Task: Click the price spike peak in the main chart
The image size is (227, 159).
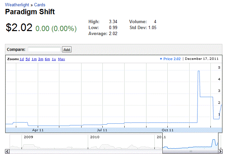Action: click(x=199, y=71)
